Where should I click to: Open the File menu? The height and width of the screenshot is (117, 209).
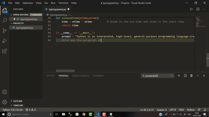tap(10, 3)
